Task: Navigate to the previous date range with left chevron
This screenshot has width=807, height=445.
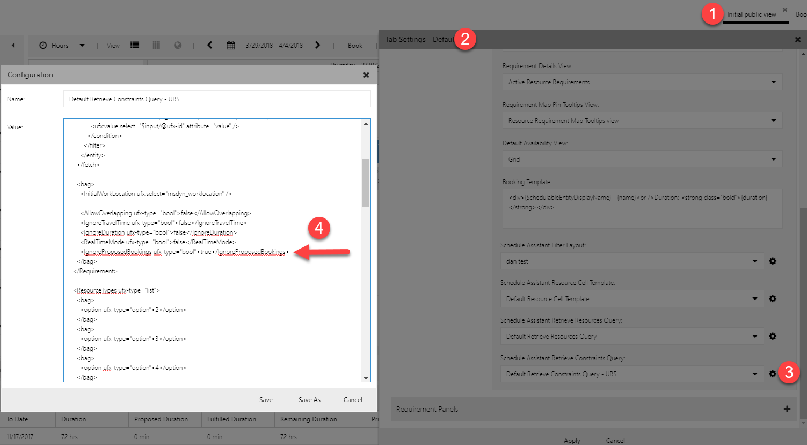Action: (209, 45)
